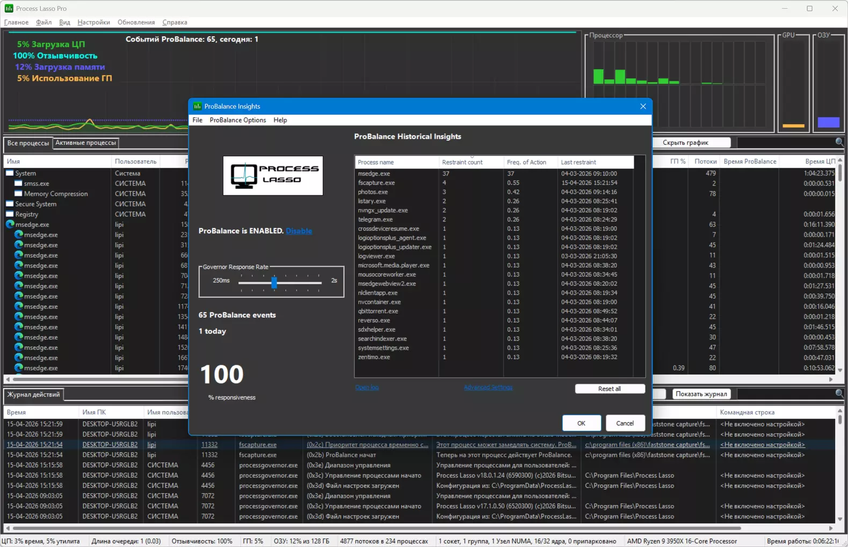Select the fscapture.exe row in insights table
848x547 pixels.
pos(376,183)
